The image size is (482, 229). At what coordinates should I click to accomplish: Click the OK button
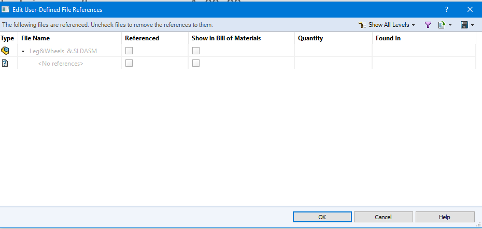(322, 217)
